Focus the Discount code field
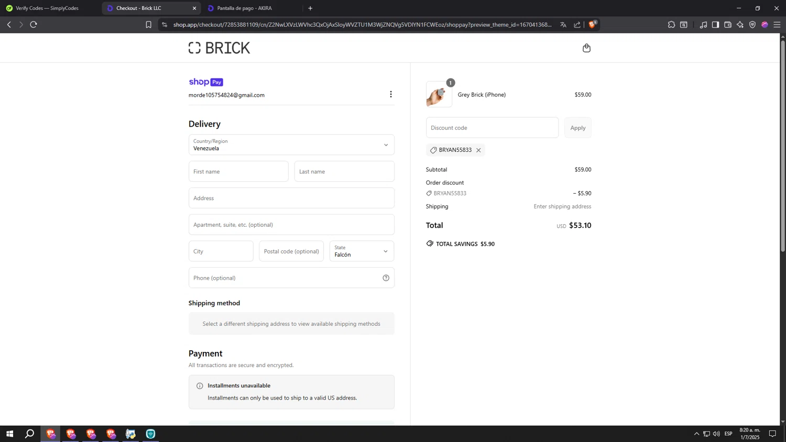786x442 pixels. pos(492,128)
